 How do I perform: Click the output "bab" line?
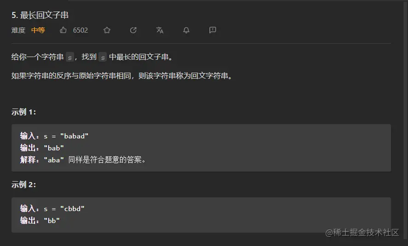(42, 148)
